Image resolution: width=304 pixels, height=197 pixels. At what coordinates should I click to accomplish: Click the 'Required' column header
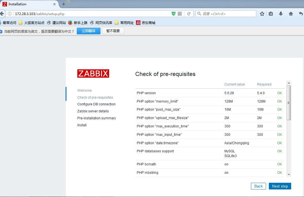click(x=264, y=84)
